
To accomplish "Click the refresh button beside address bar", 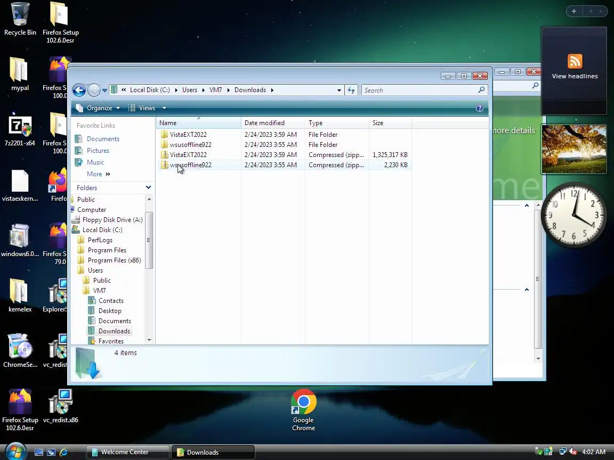I will [351, 91].
